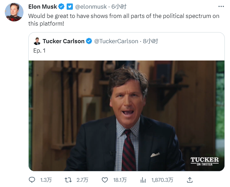Play the Tucker Carlson video thumbnail
The image size is (230, 187).
pos(126,116)
